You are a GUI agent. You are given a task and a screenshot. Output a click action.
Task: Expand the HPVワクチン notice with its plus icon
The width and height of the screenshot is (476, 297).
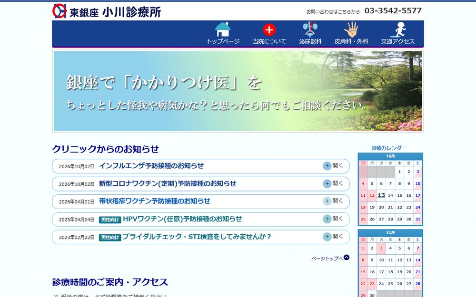pos(327,219)
